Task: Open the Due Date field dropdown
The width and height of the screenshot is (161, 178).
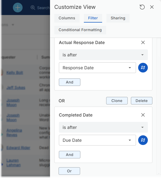Action: pyautogui.click(x=97, y=140)
